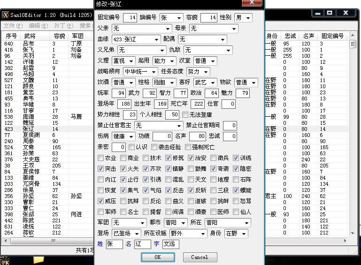Maximize the San10Editor main window
Viewport: 361px width, 265px height.
(330, 13)
